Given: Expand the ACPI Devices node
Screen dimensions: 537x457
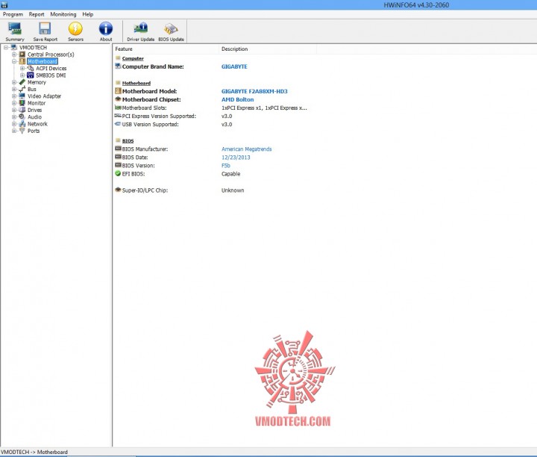Looking at the screenshot, I should click(x=22, y=68).
